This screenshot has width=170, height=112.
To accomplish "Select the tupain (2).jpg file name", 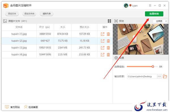I will coord(19,41).
